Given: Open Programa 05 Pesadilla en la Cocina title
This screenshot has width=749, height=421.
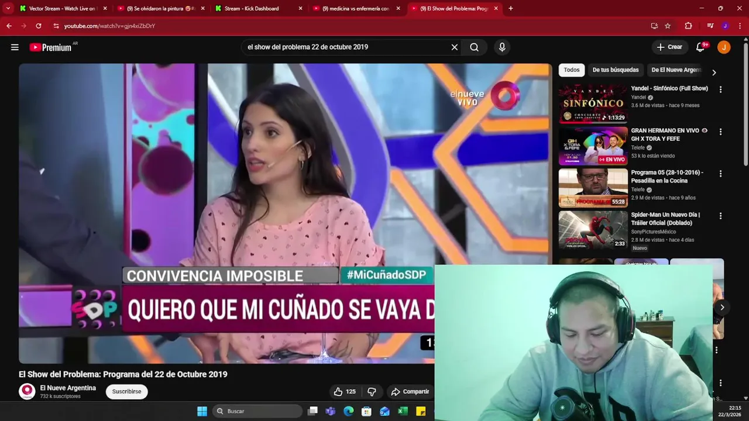Looking at the screenshot, I should click(x=667, y=177).
